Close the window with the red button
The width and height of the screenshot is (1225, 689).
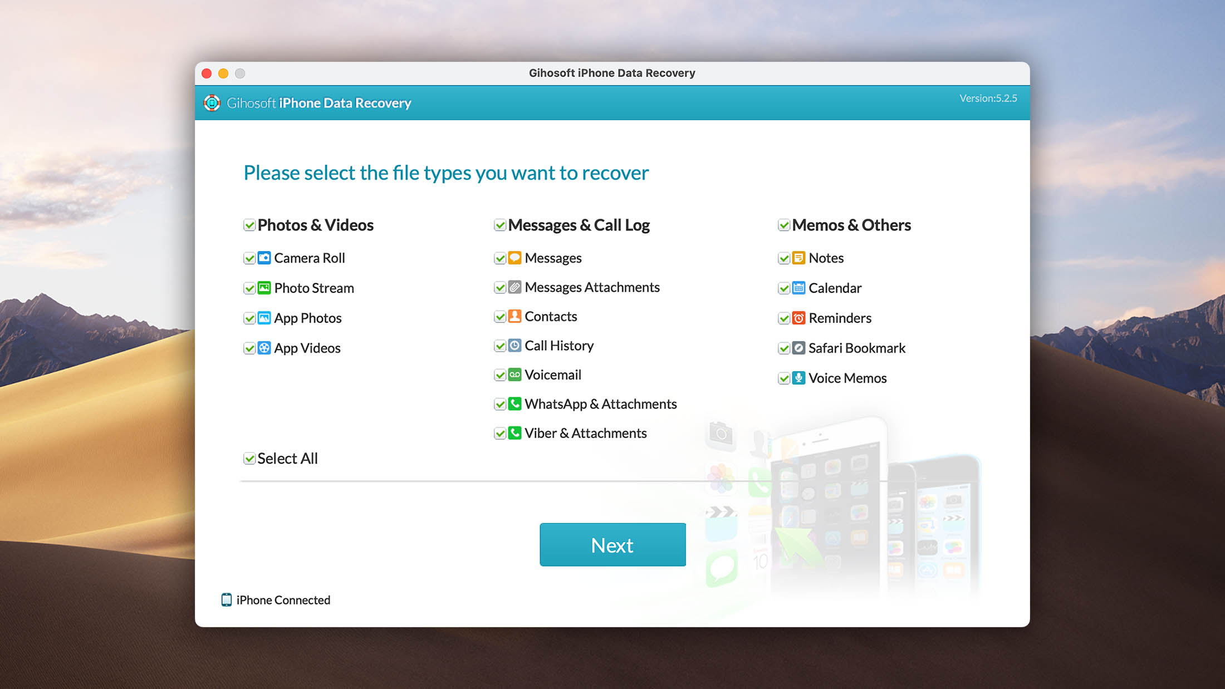[x=207, y=73]
